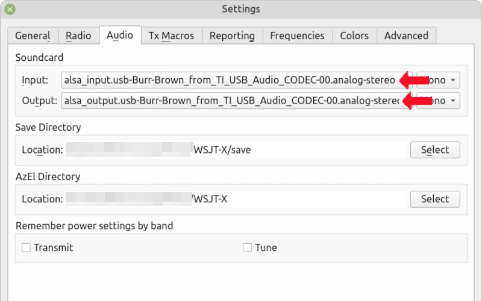Screen dimensions: 482x301
Task: Switch to the Colors tab
Action: click(354, 36)
